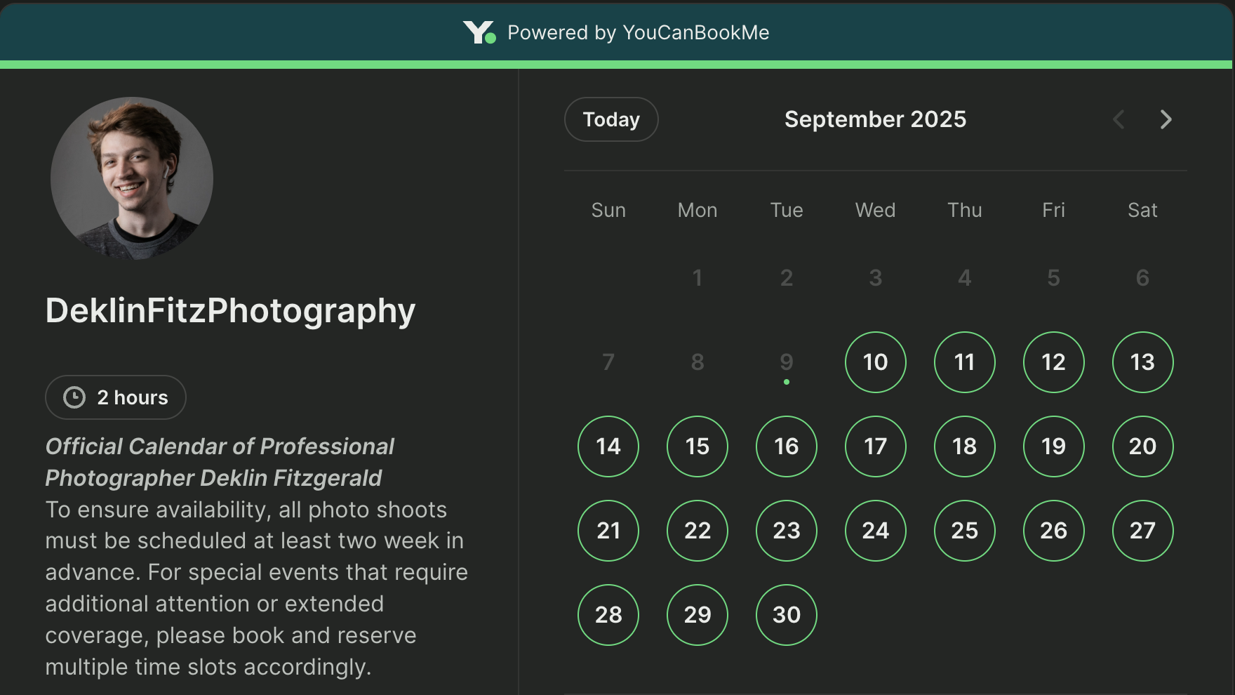Screen dimensions: 1235x695
Task: Select date 19 in the calendar
Action: pyautogui.click(x=1053, y=446)
